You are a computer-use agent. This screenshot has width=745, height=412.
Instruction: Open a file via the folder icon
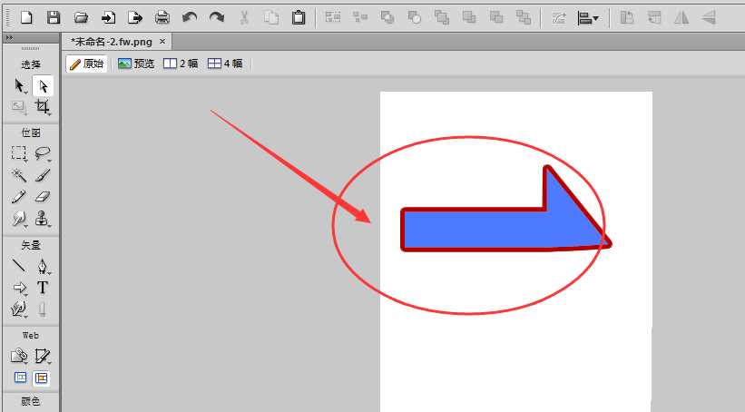pyautogui.click(x=82, y=18)
